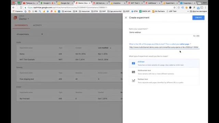
Task: Open the 'GAP' bookmark folder
Action: click(x=103, y=11)
